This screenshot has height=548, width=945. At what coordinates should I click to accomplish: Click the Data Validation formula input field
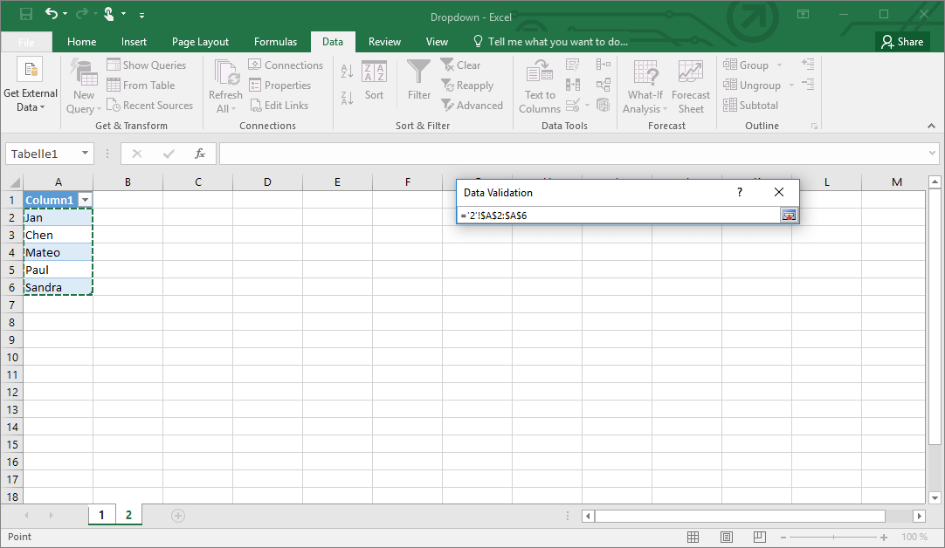(x=611, y=215)
